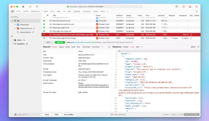Click the compose edit icon in toolbar
209x121 pixels.
point(30,6)
